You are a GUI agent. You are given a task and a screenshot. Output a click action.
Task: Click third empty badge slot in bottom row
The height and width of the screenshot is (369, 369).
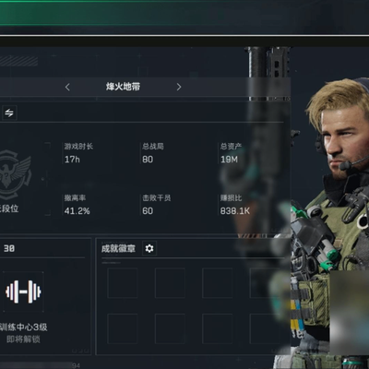pos(217,328)
